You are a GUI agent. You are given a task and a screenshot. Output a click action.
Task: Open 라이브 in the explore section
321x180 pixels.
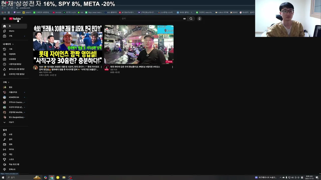14,149
